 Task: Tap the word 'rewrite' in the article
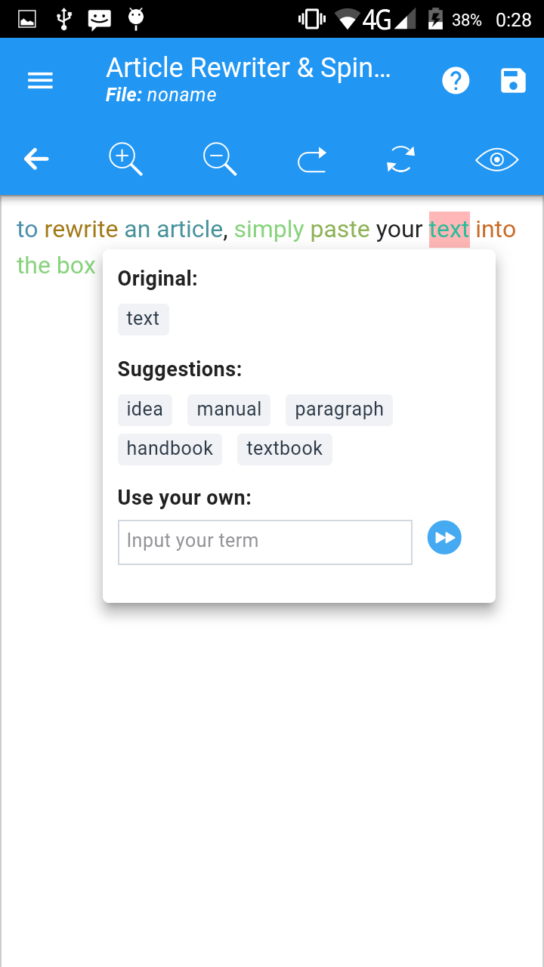point(81,230)
